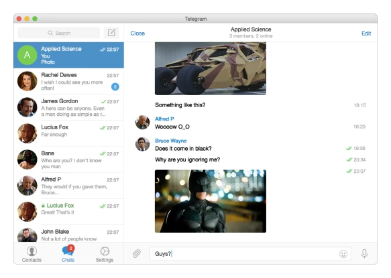Click the Alfred P sender name in chat
The height and width of the screenshot is (278, 391).
click(x=164, y=119)
